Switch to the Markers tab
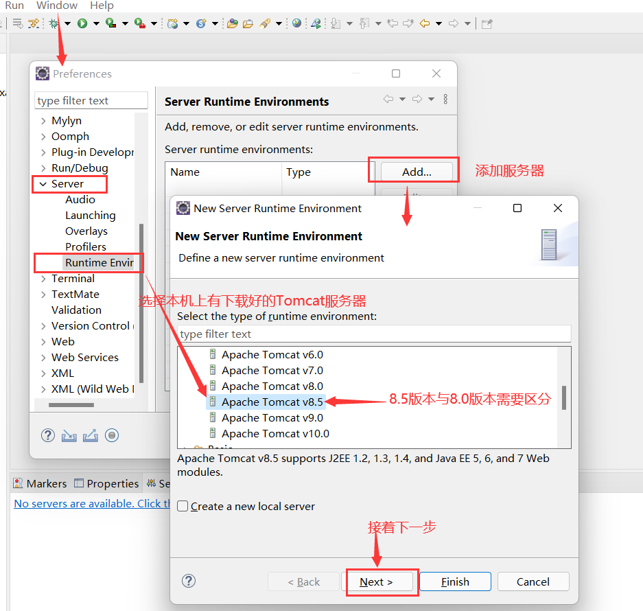643x611 pixels. (x=40, y=483)
